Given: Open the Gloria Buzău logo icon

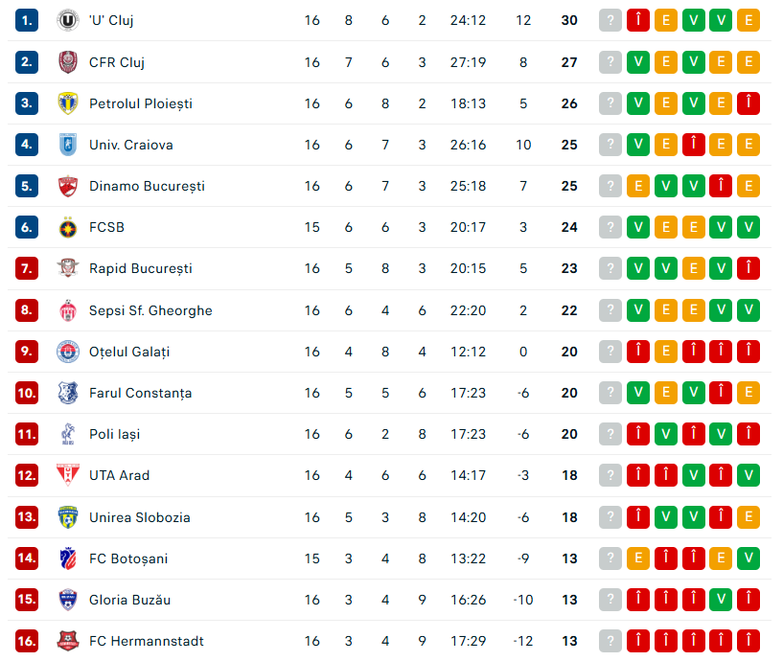Looking at the screenshot, I should click(x=67, y=600).
